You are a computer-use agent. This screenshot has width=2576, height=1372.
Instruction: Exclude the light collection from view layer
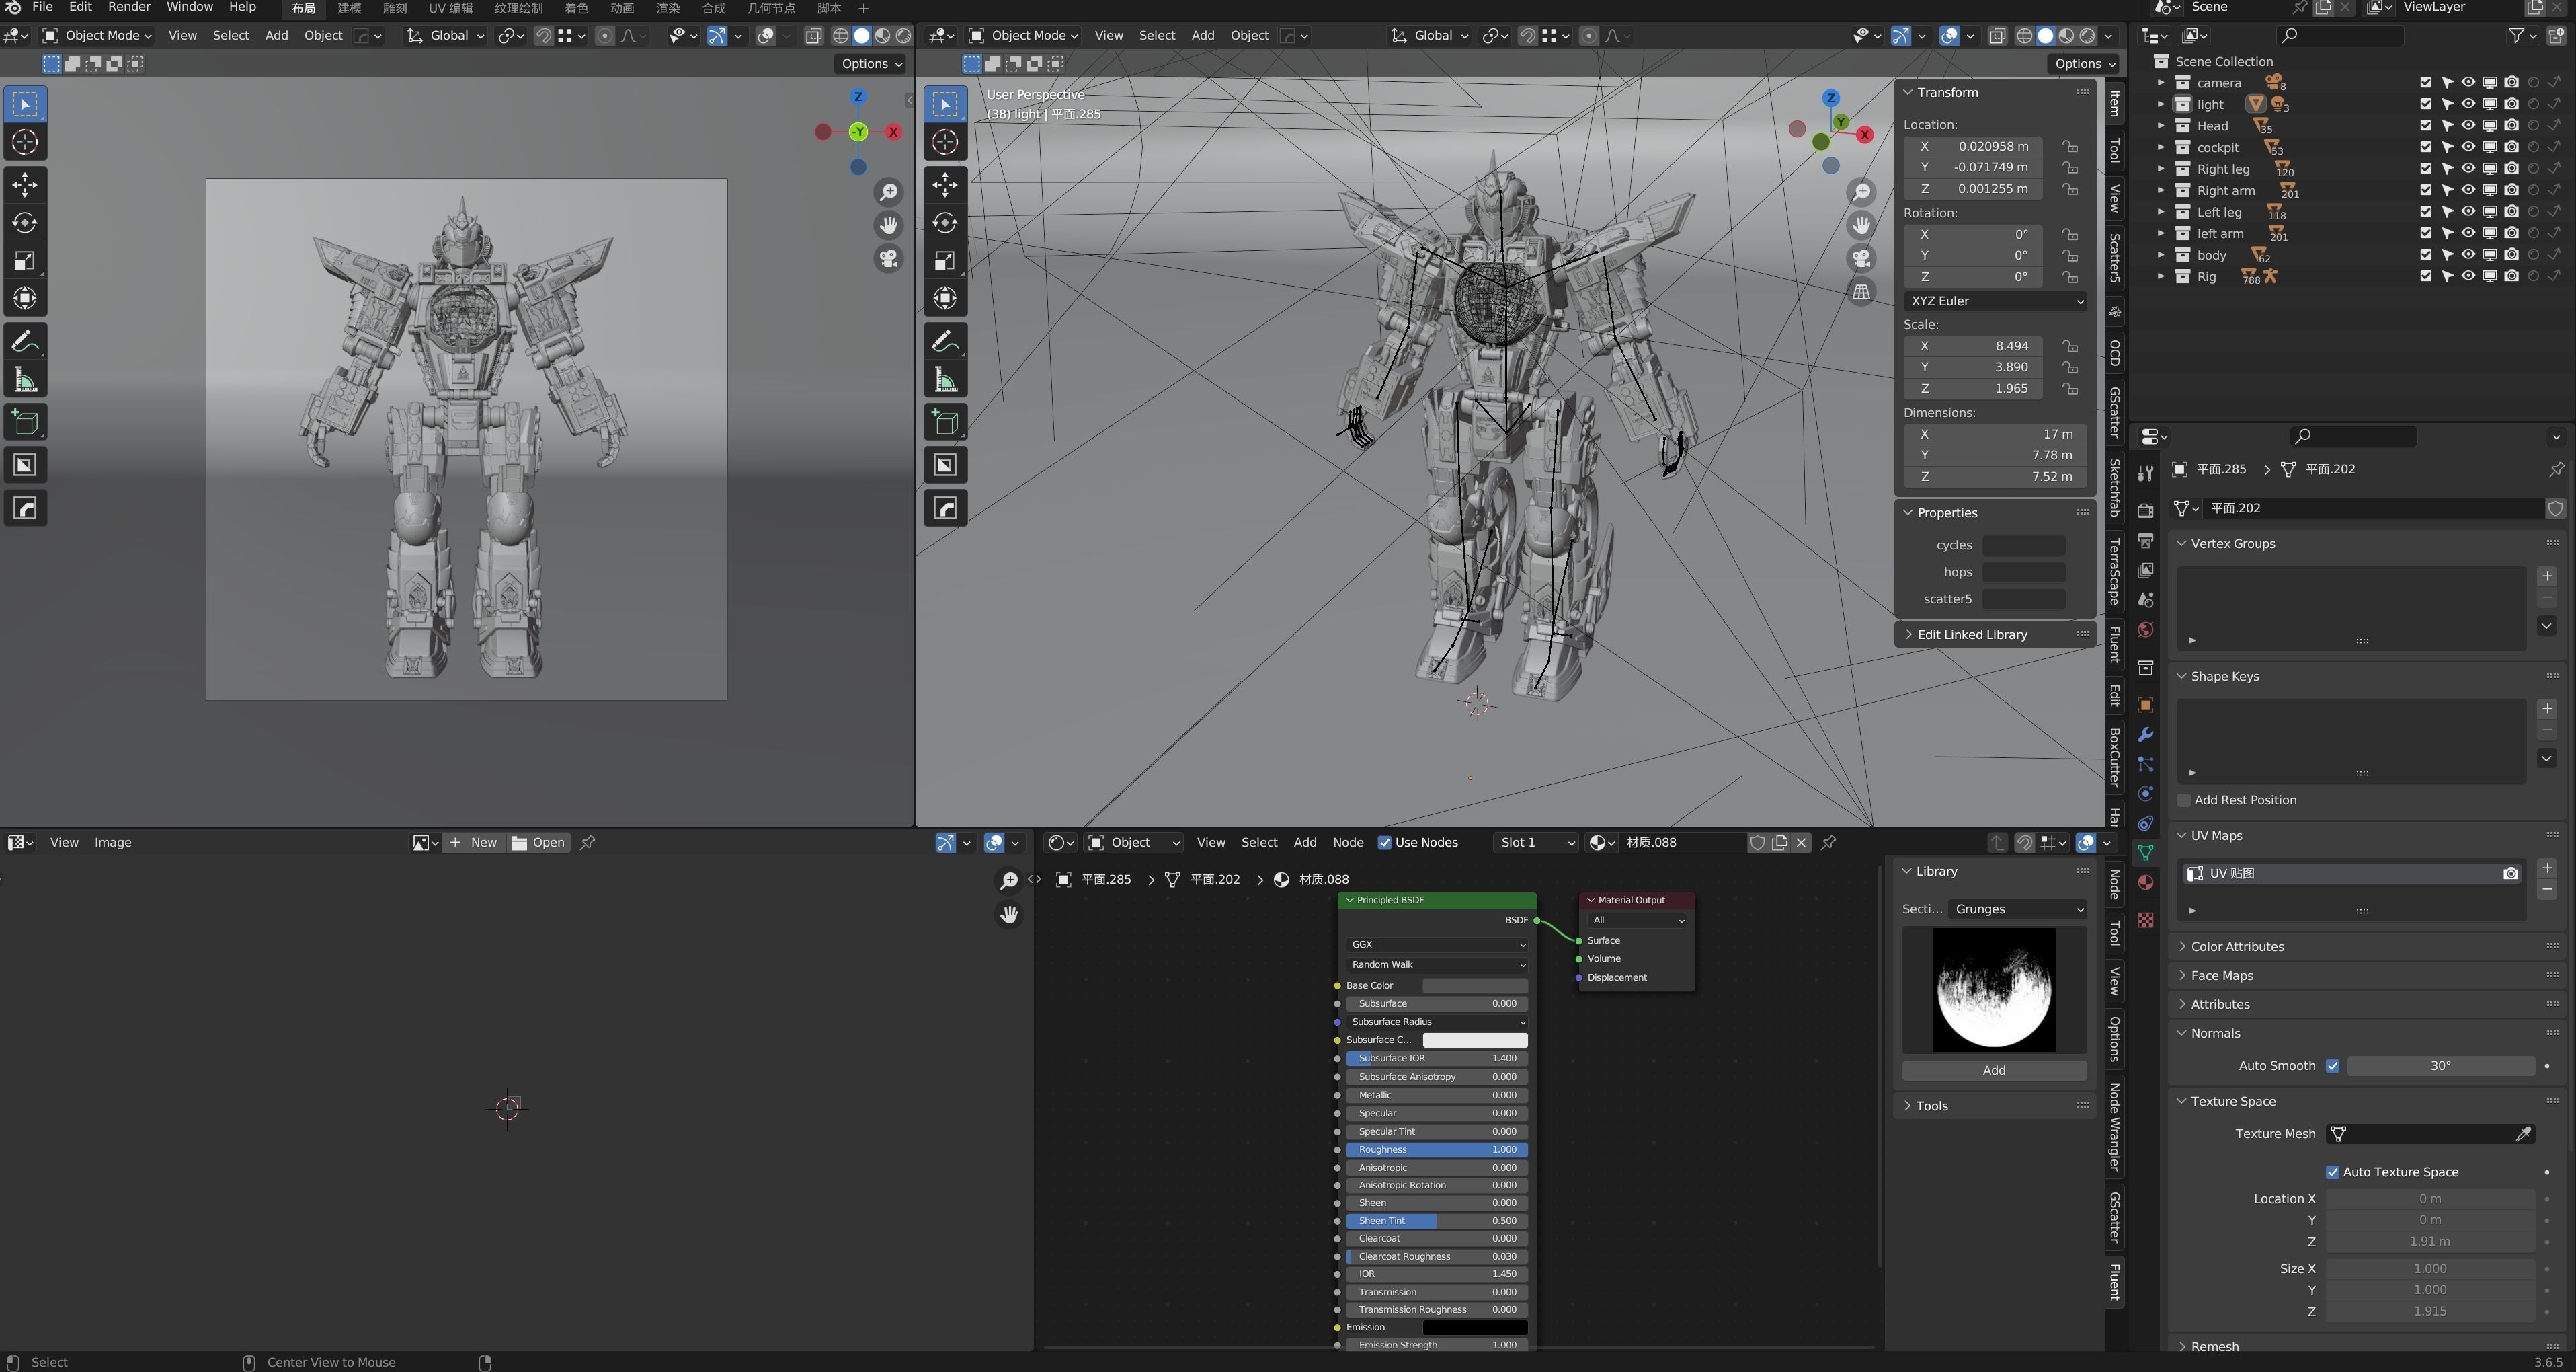(2425, 104)
